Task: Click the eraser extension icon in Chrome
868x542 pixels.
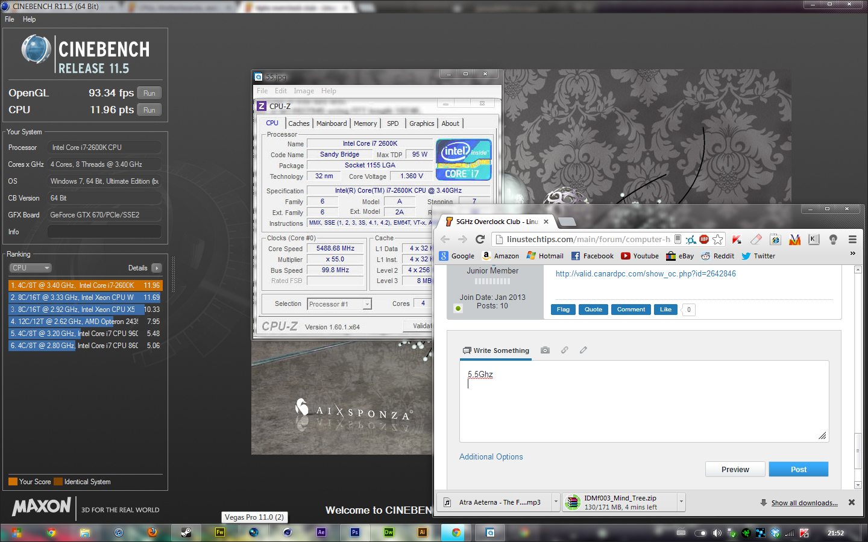Action: tap(756, 239)
